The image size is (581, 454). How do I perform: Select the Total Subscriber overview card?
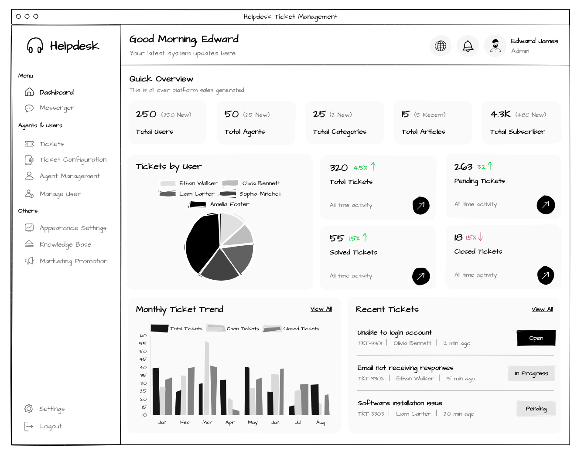pos(522,122)
